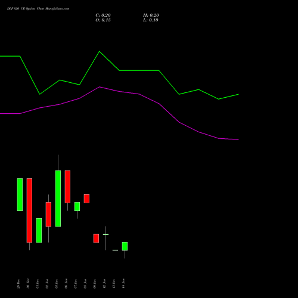Viewport: 298px width, 298px height.
Task: Click the 01 Jan date label
Action: [38, 284]
